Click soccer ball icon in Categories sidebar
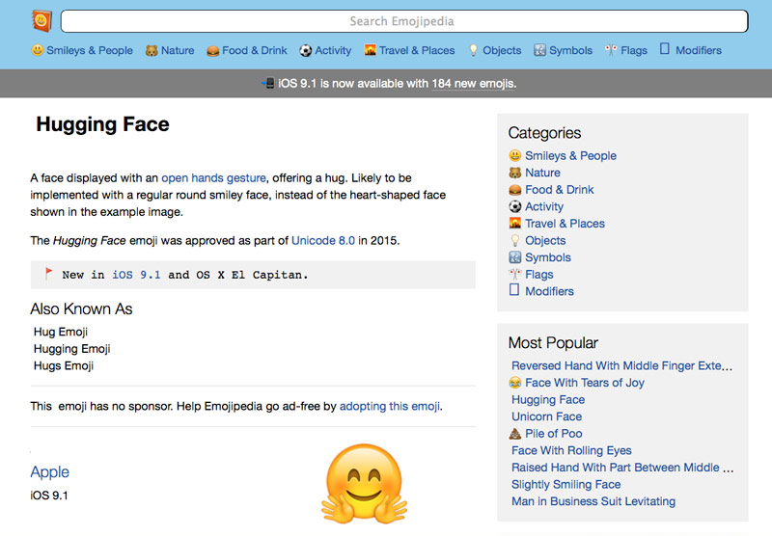Image resolution: width=772 pixels, height=536 pixels. [x=515, y=206]
